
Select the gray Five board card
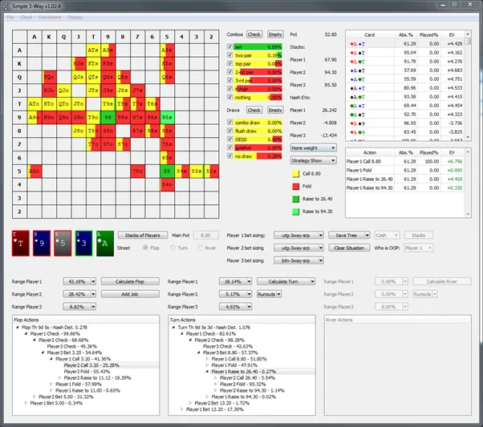point(63,243)
